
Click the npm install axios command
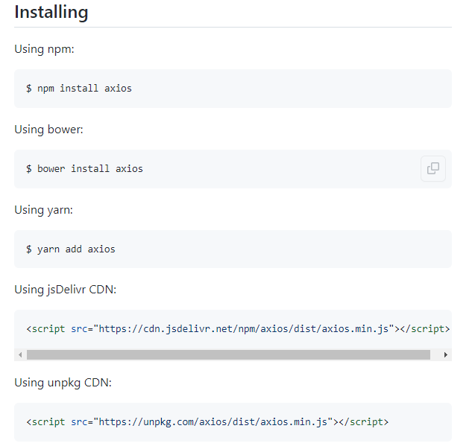[84, 89]
